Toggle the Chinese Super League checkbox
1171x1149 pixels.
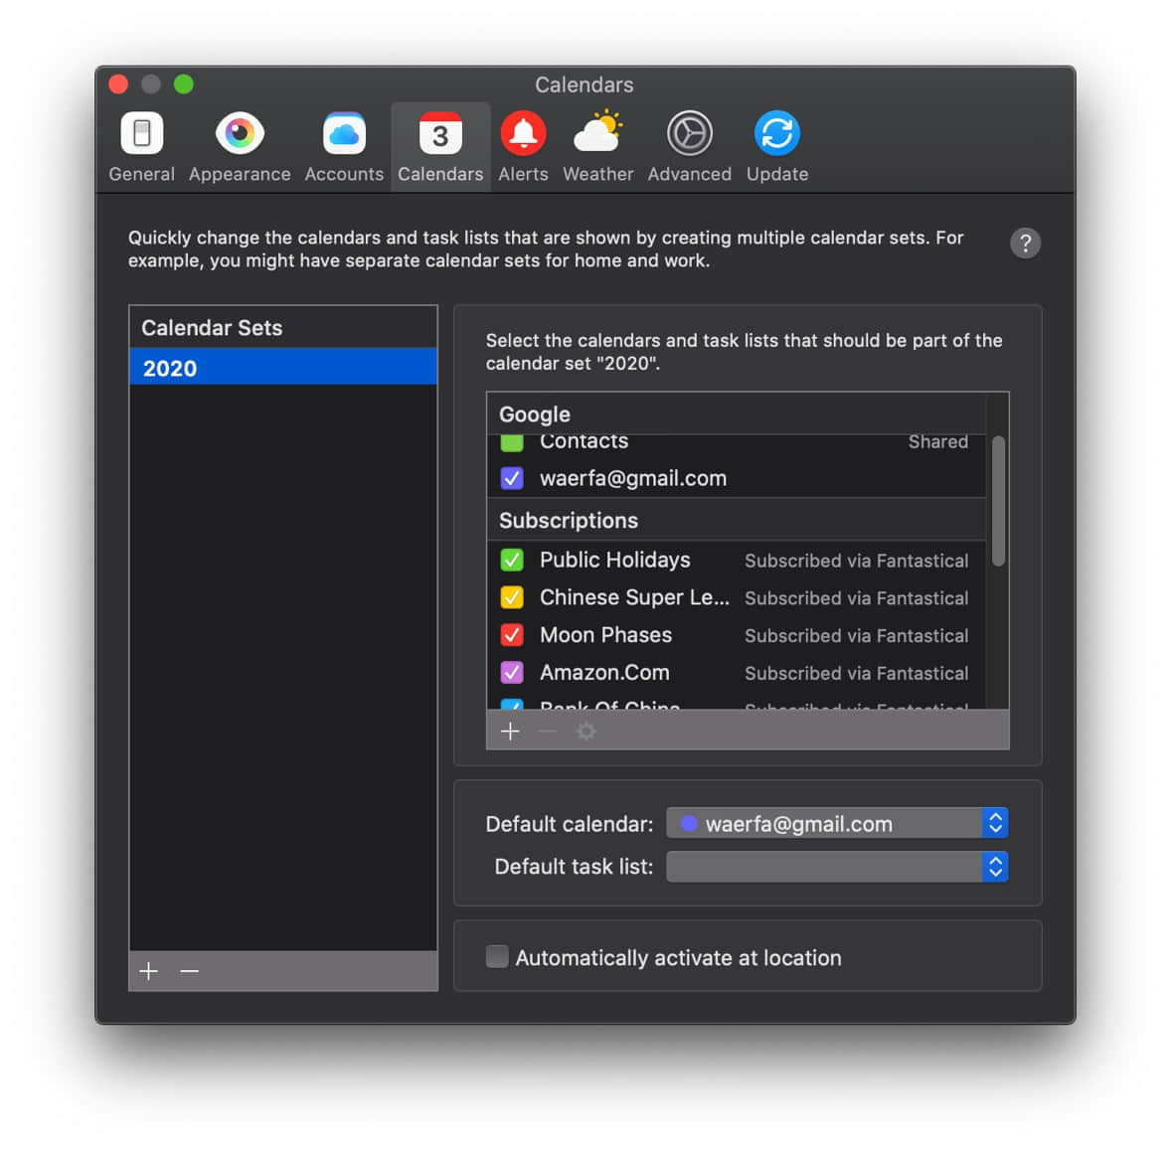tap(512, 596)
